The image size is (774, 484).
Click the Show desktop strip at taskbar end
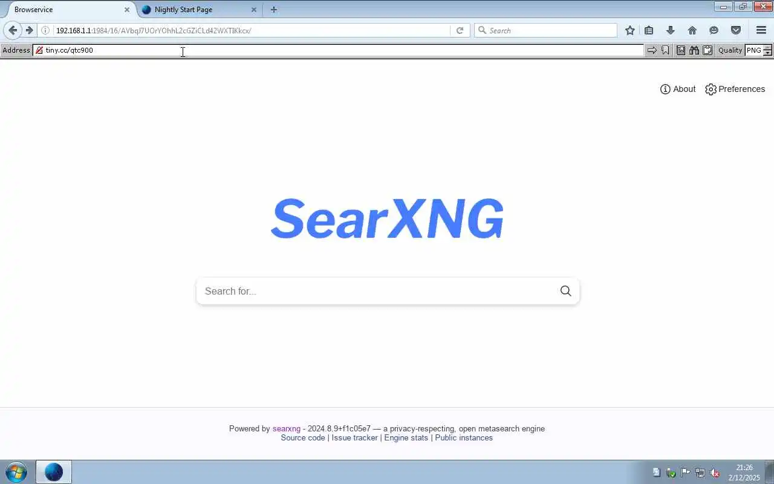click(770, 472)
